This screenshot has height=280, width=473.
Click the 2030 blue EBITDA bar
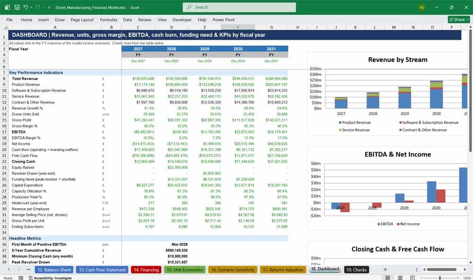(431, 192)
